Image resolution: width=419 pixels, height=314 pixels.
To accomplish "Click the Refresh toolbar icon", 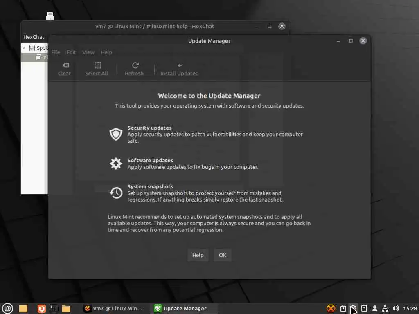I will 135,65.
